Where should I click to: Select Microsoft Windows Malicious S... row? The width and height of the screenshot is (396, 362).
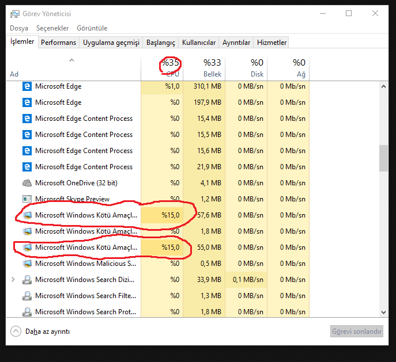pos(158,264)
